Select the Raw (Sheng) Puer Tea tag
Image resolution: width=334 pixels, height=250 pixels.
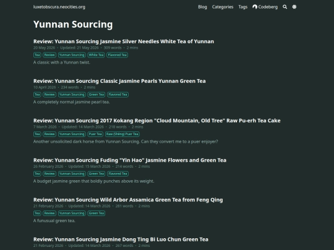tap(122, 134)
